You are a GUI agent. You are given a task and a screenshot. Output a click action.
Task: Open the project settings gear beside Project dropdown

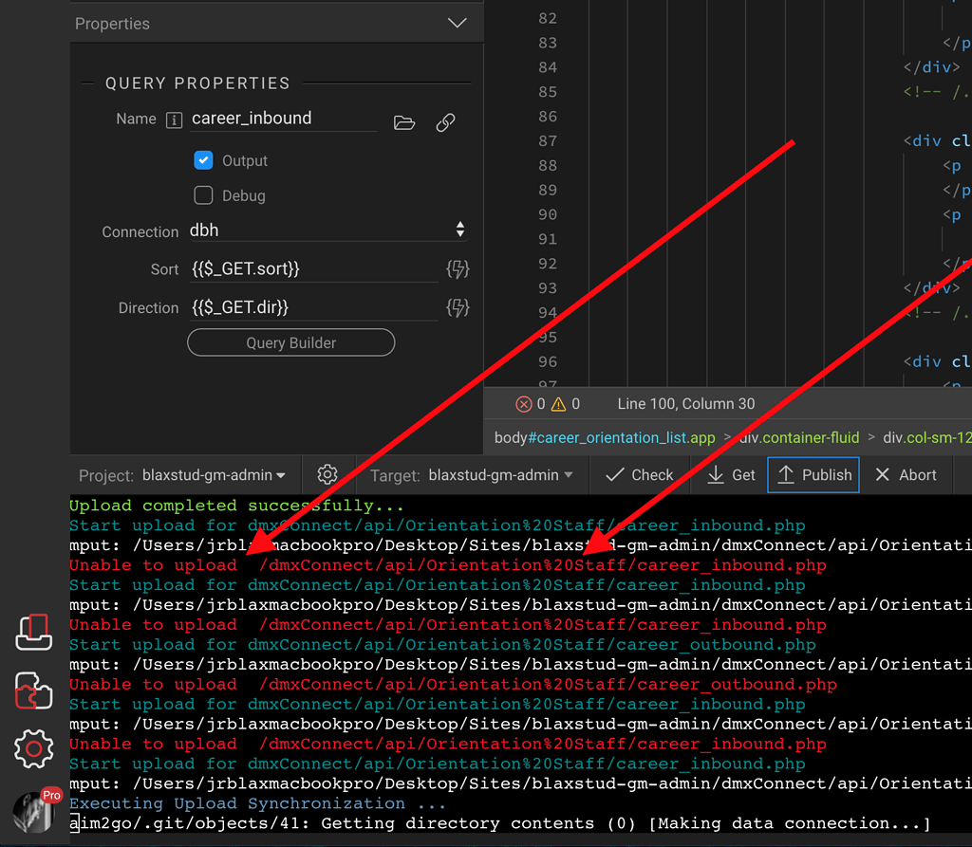pyautogui.click(x=327, y=474)
